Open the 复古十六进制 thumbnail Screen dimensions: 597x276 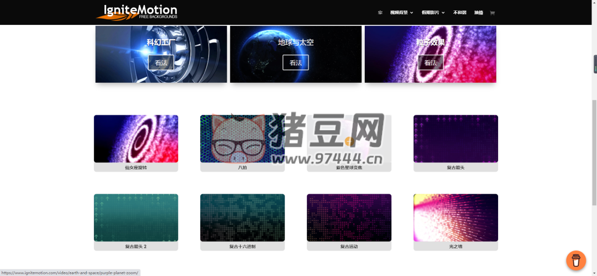(x=243, y=218)
